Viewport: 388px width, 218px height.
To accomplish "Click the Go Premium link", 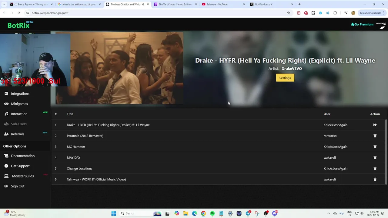I will tap(362, 24).
